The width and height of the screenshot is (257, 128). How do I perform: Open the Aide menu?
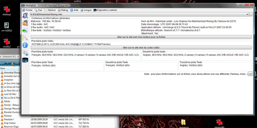pos(74,10)
